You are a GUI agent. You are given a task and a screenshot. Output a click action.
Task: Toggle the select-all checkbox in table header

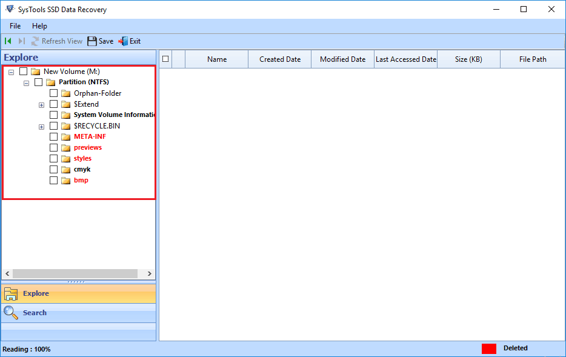pyautogui.click(x=165, y=59)
